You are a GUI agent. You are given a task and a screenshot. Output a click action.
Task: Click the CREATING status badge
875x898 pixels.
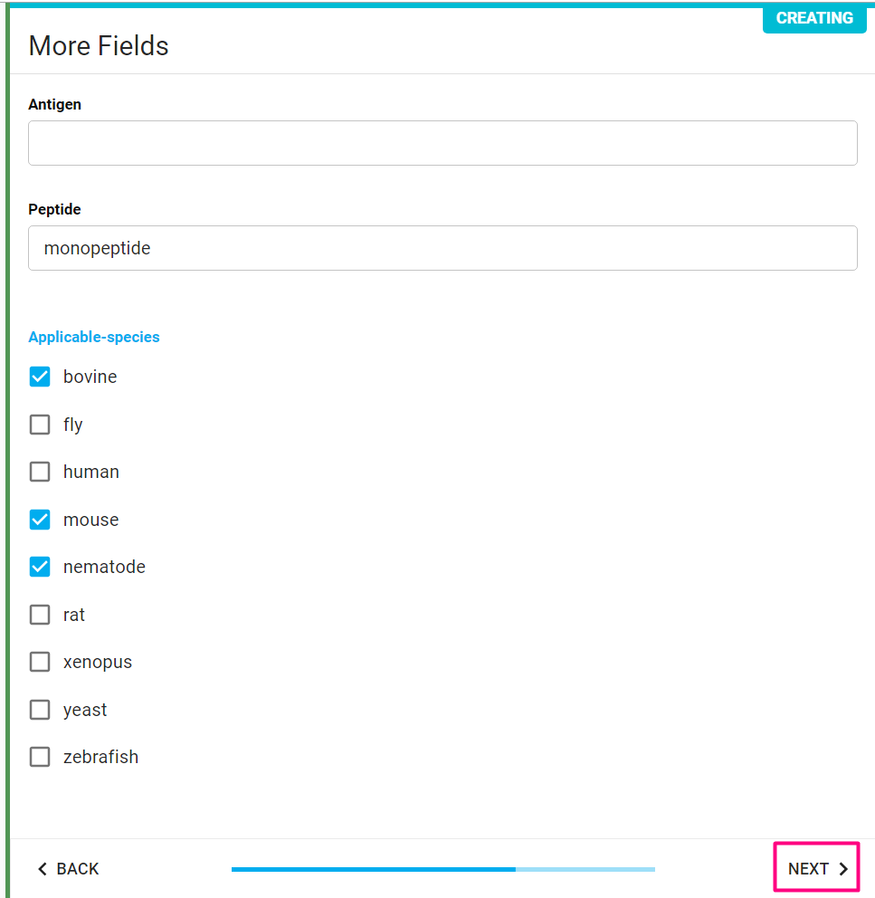click(814, 18)
